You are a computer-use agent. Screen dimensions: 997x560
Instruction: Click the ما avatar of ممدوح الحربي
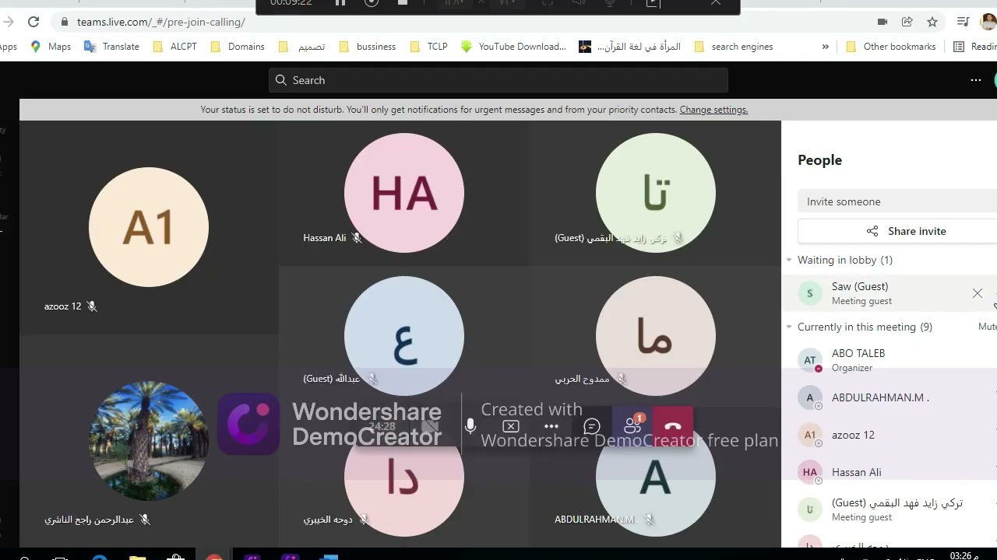point(656,336)
